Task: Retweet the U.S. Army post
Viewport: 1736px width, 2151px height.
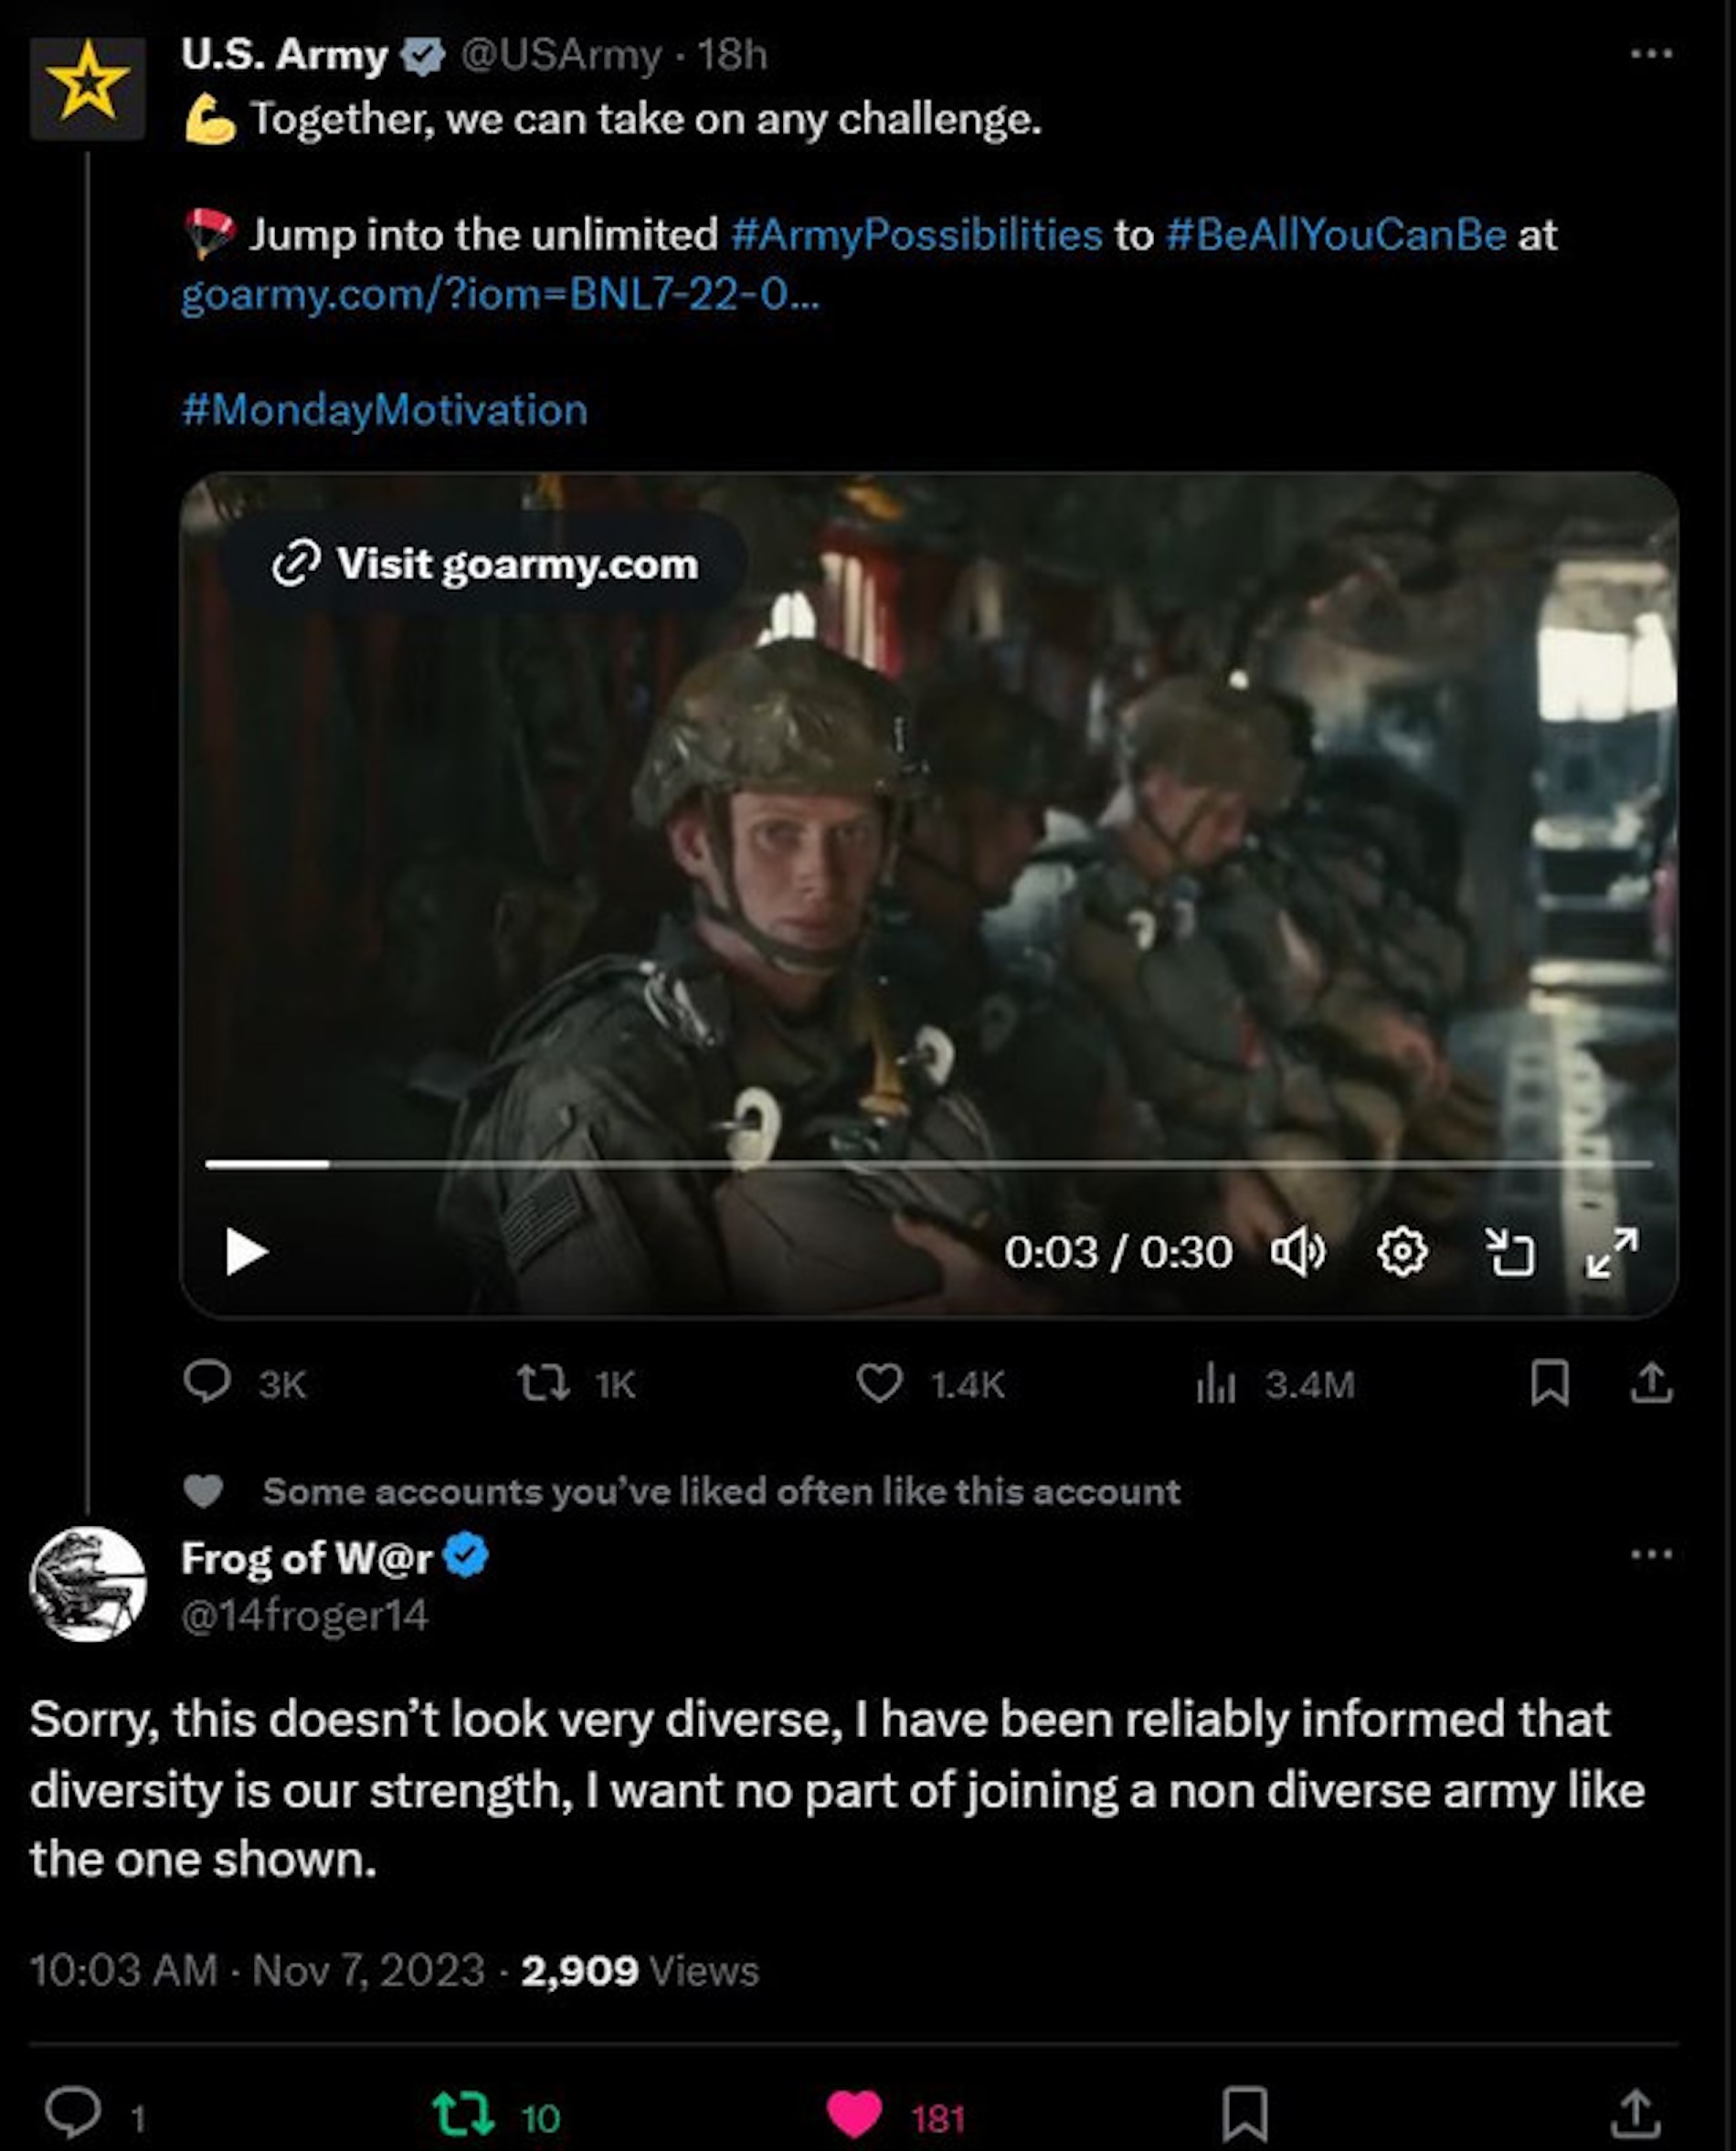Action: pos(543,1384)
